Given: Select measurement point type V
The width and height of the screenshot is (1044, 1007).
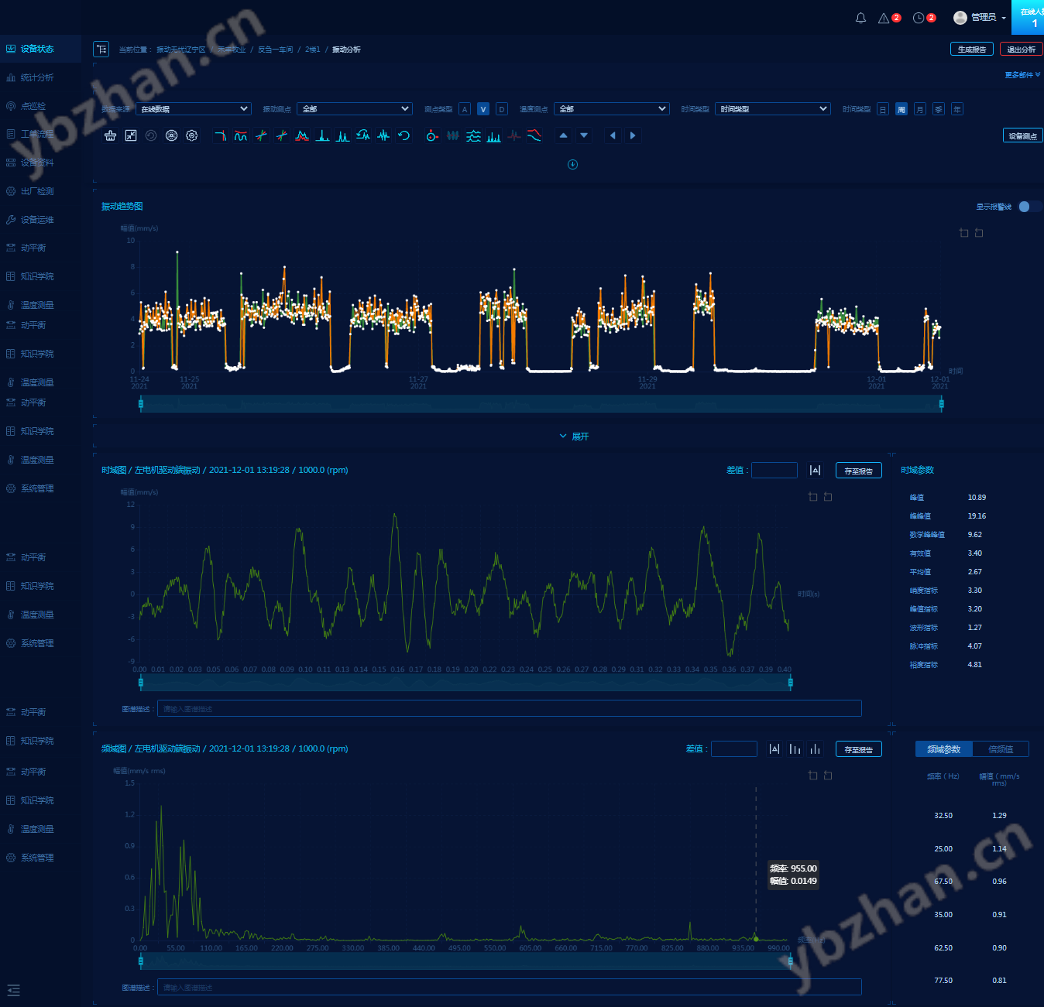Looking at the screenshot, I should 483,109.
